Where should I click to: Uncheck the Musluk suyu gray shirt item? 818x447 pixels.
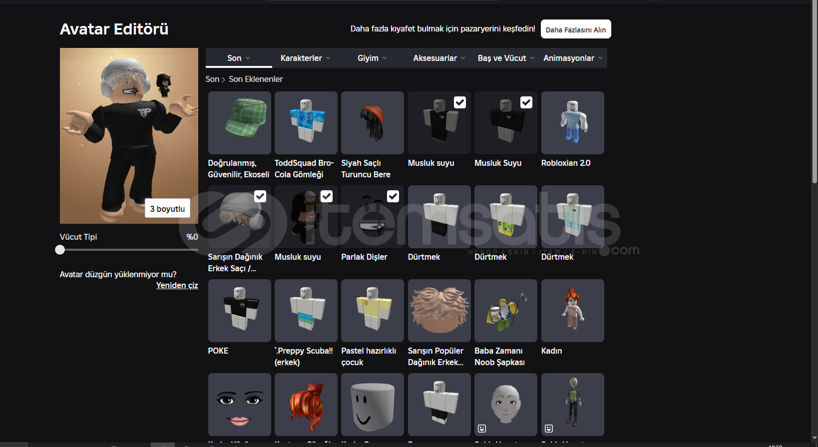click(x=460, y=102)
